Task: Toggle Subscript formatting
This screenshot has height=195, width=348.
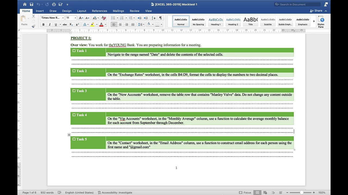Action: [71, 24]
